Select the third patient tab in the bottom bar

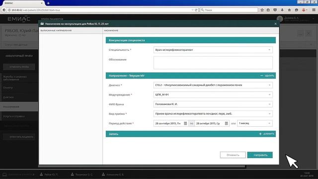[113, 175]
